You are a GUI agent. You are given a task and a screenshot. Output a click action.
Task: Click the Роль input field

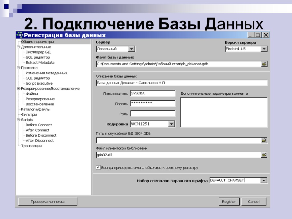pos(153,113)
